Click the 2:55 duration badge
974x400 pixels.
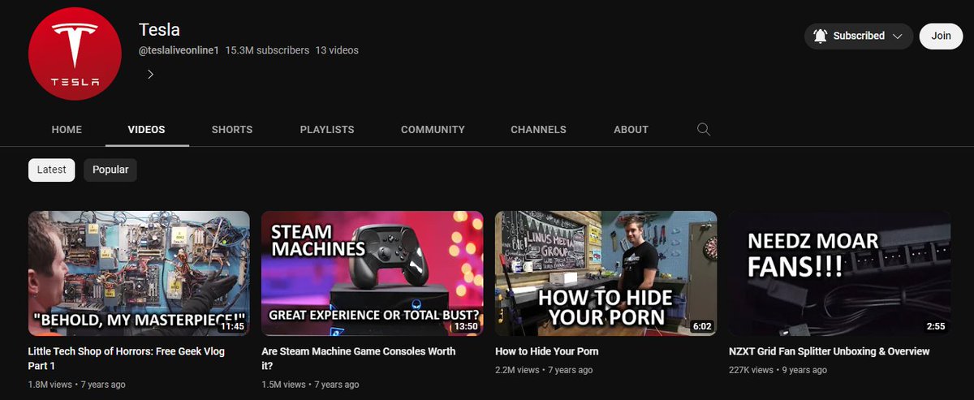pos(935,326)
